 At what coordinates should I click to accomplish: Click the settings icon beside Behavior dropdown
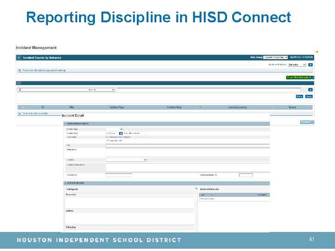pyautogui.click(x=310, y=65)
